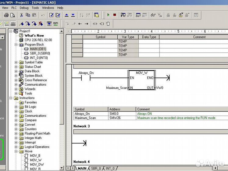The width and height of the screenshot is (228, 171).
Task: Open the PLC menu
Action: click(x=14, y=8)
